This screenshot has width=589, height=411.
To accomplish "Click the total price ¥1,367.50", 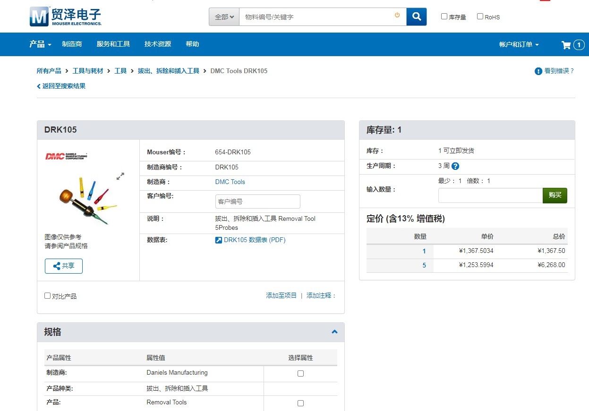I will coord(551,251).
